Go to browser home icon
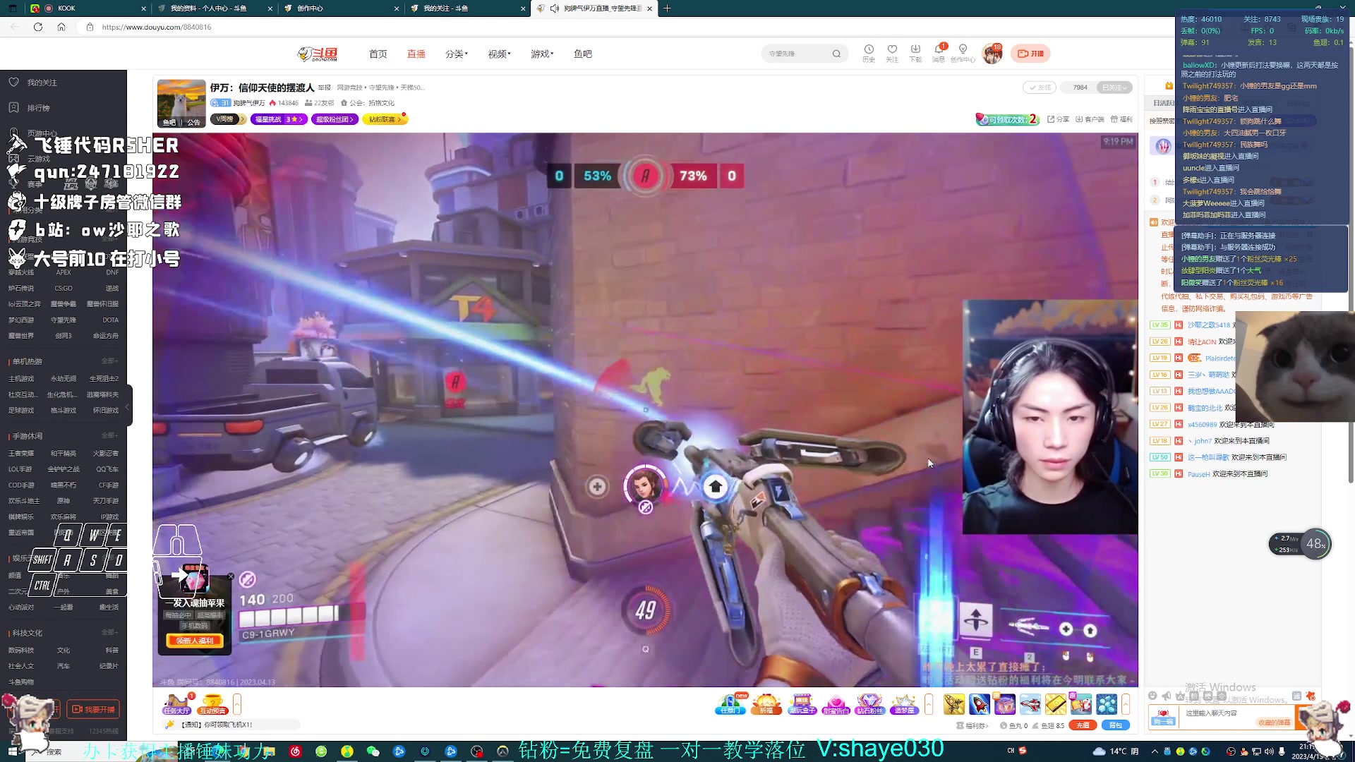This screenshot has width=1355, height=762. pos(61,27)
